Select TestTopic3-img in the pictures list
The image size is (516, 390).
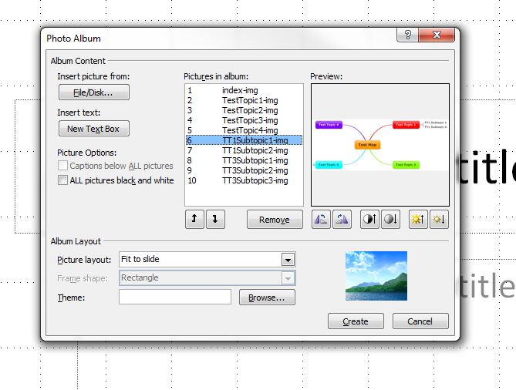click(249, 120)
